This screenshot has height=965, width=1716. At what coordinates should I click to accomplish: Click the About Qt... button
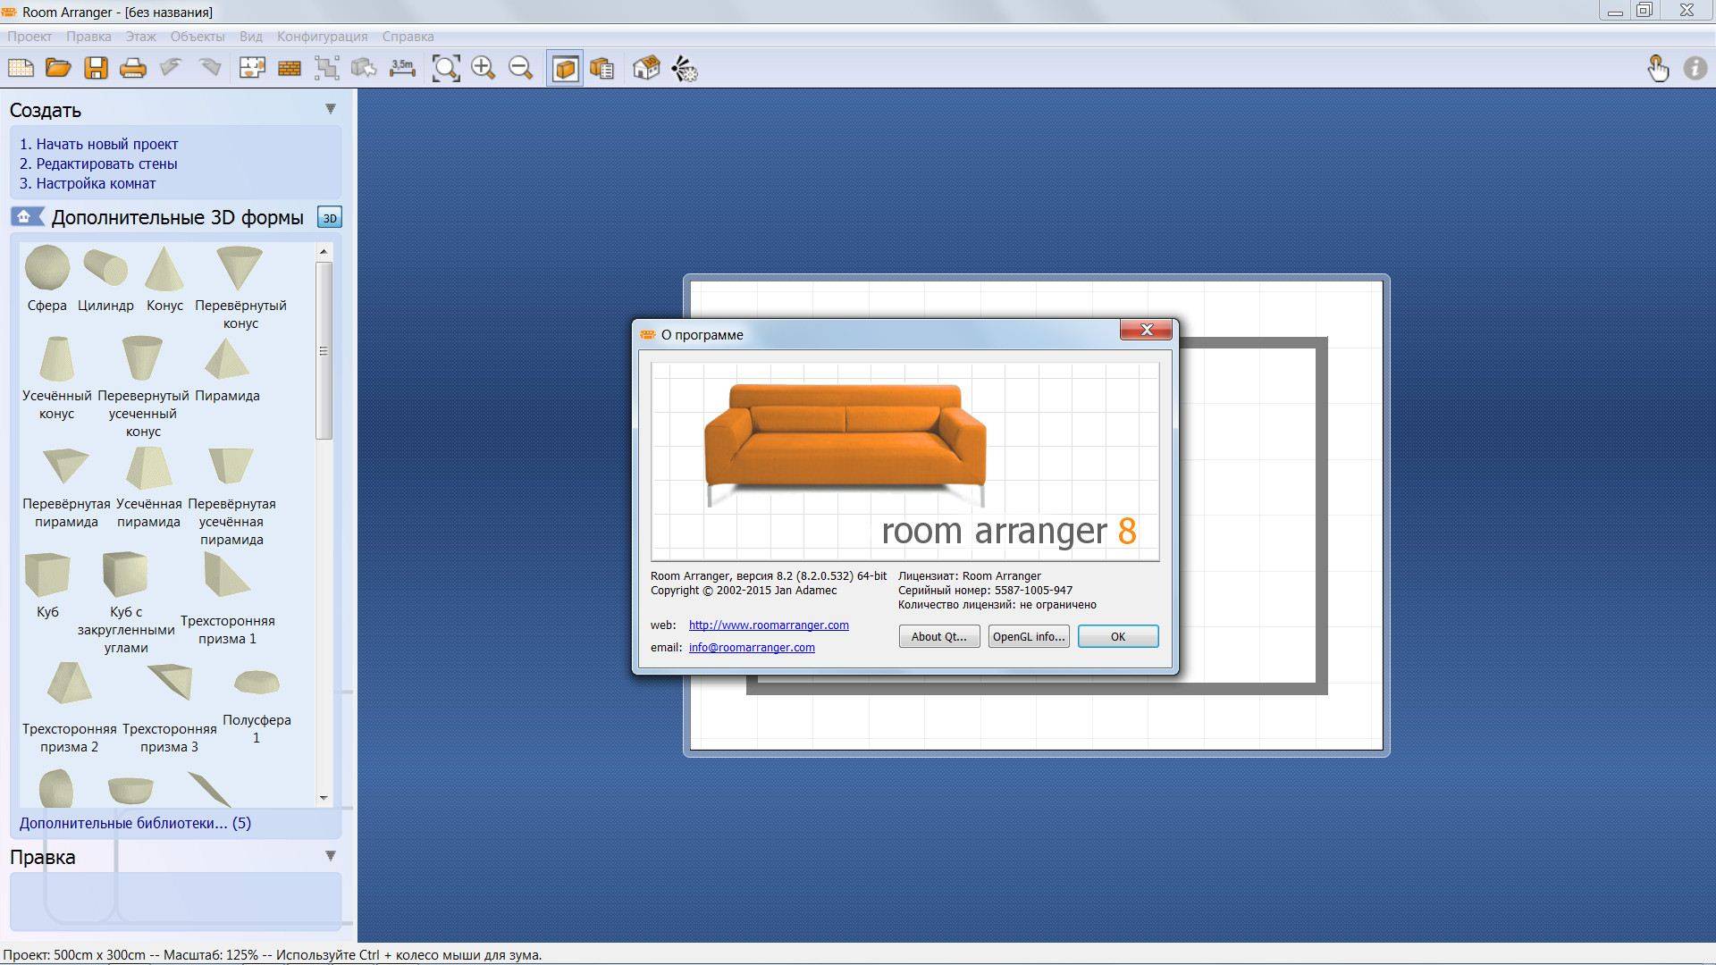point(939,636)
